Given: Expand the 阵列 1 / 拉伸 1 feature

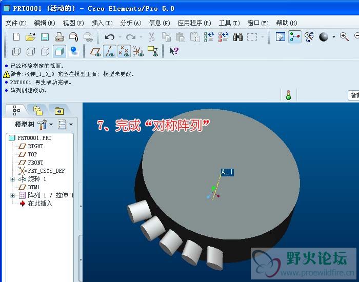Looking at the screenshot, I should coord(13,195).
